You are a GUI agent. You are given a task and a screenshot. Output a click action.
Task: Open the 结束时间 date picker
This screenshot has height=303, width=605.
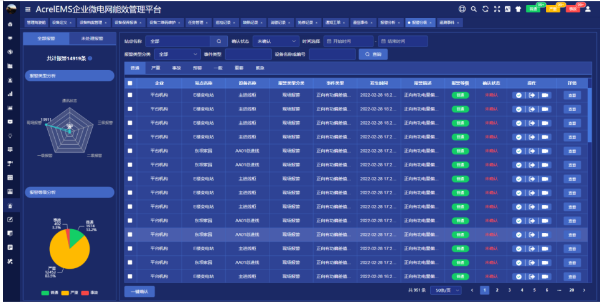pos(403,41)
